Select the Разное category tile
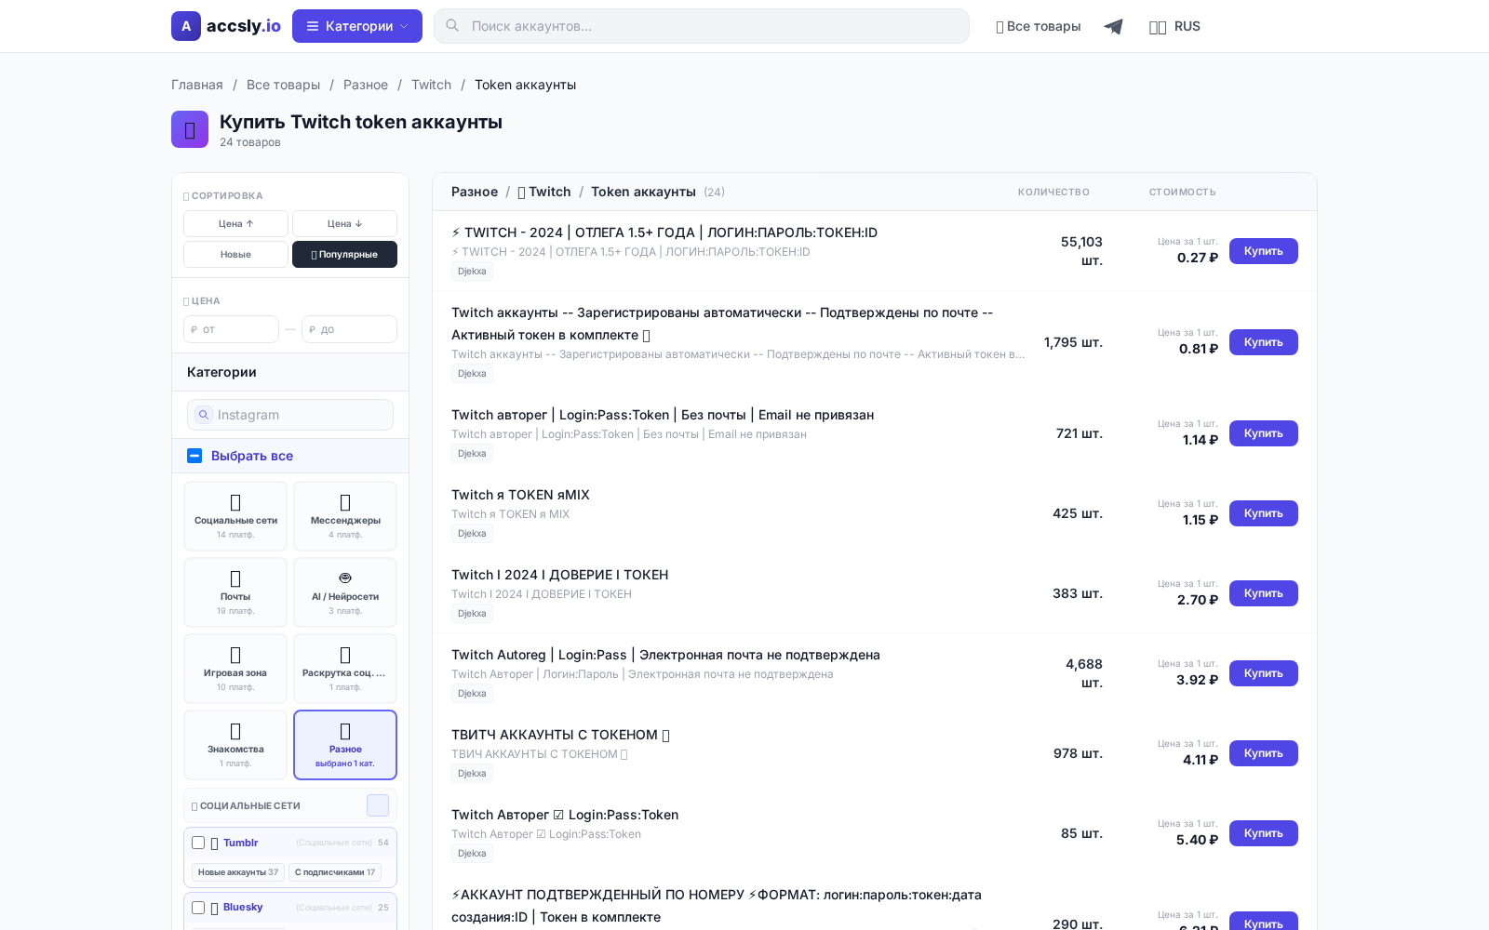This screenshot has width=1489, height=930. [x=345, y=745]
